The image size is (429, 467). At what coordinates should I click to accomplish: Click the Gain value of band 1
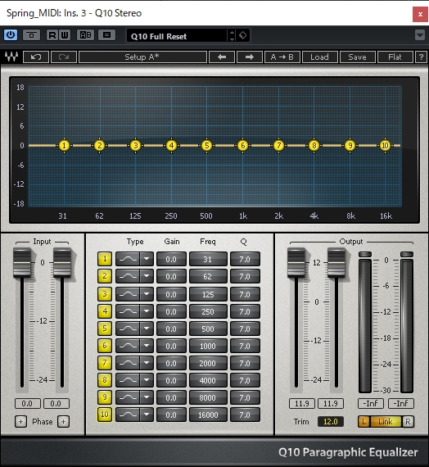[x=171, y=259]
